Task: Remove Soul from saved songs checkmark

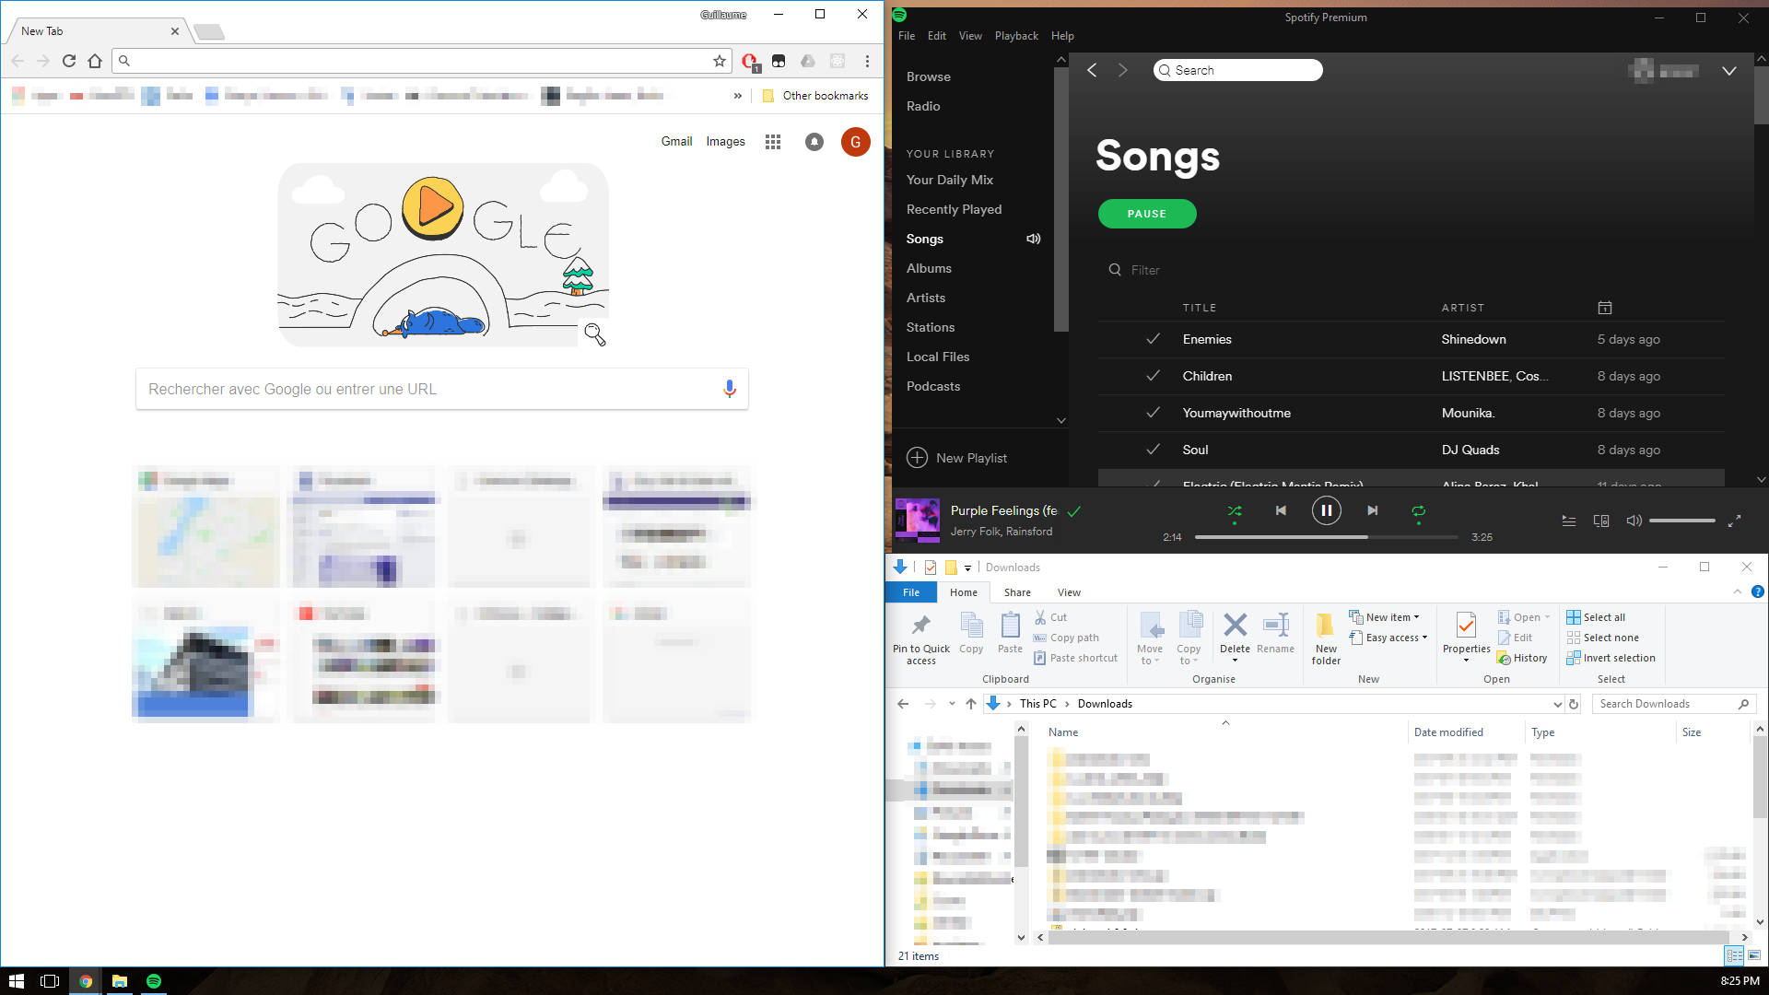Action: pyautogui.click(x=1153, y=450)
